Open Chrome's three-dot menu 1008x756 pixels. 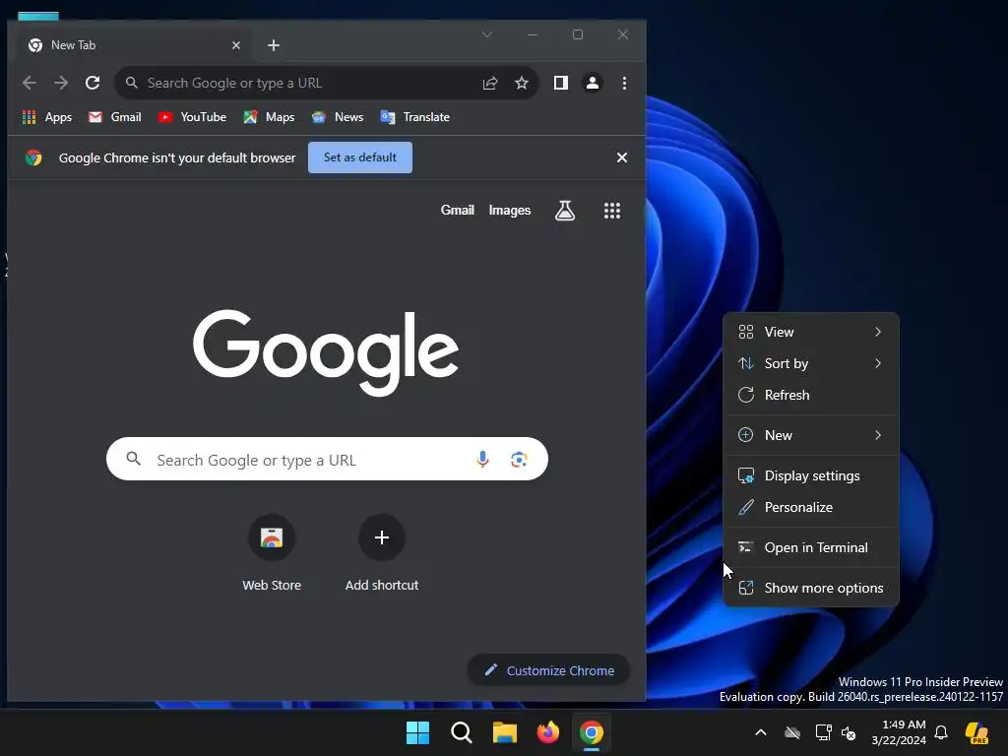click(x=624, y=83)
